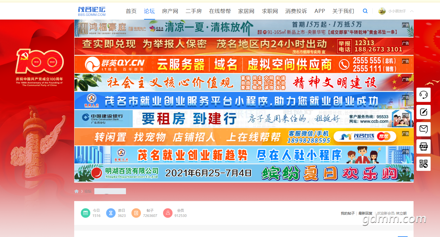Click the pink members icon
This screenshot has height=237, width=440.
click(x=168, y=213)
